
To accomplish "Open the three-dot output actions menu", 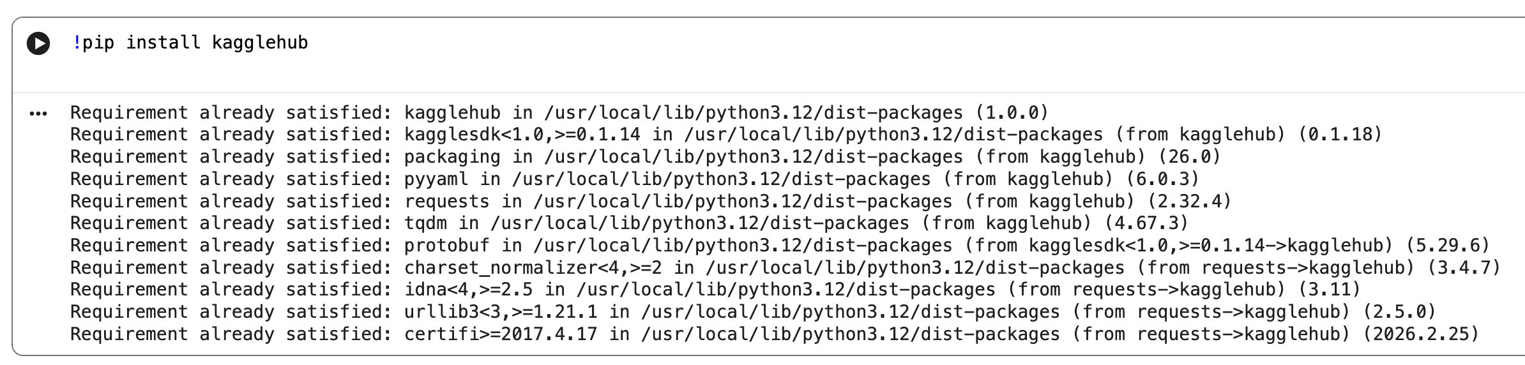I will (38, 114).
